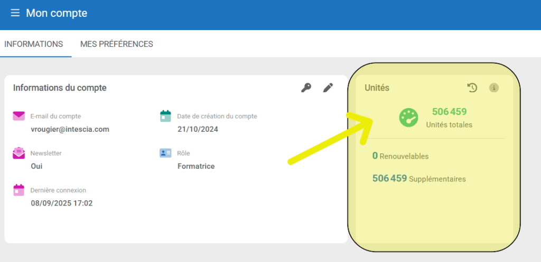The width and height of the screenshot is (541, 262).
Task: Open the MES PRÉFÉRENCES tab
Action: [x=117, y=44]
